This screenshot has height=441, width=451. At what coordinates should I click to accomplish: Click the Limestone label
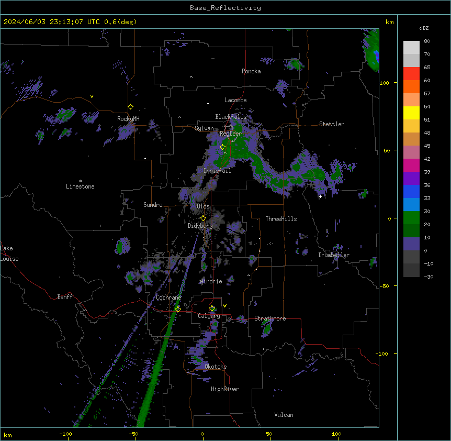80,186
